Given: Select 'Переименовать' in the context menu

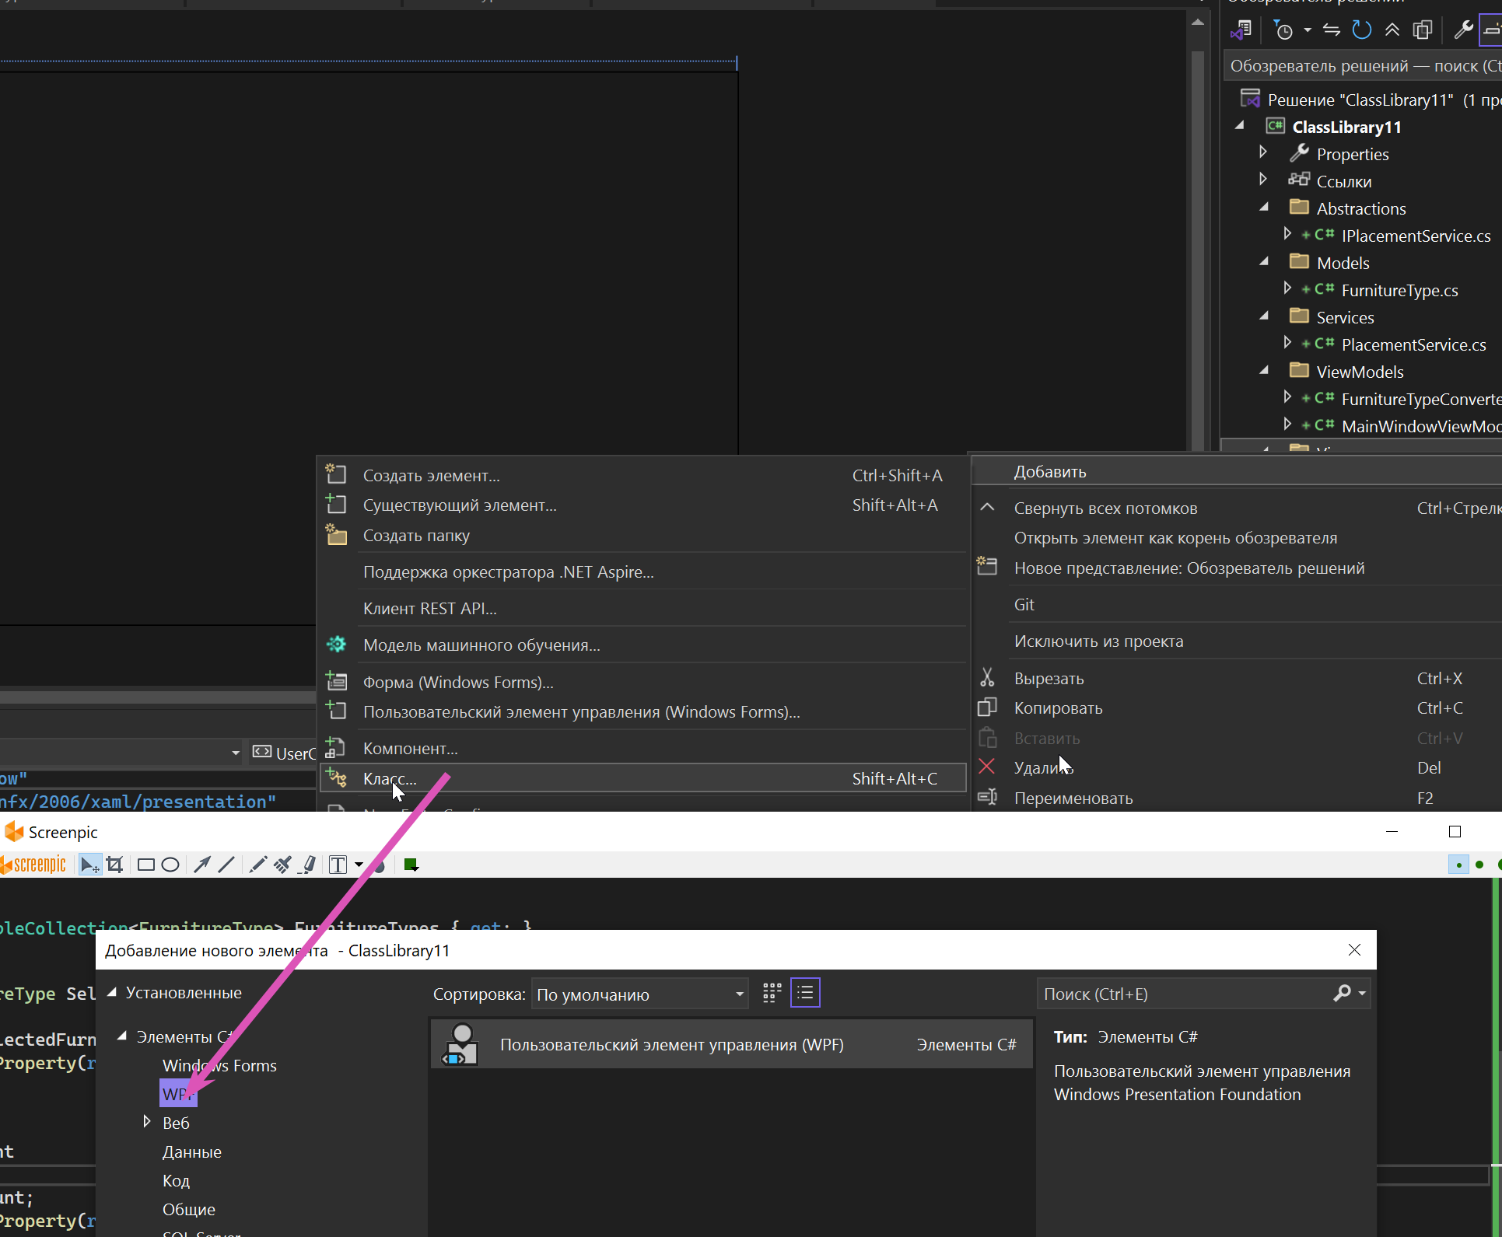Looking at the screenshot, I should click(1073, 798).
